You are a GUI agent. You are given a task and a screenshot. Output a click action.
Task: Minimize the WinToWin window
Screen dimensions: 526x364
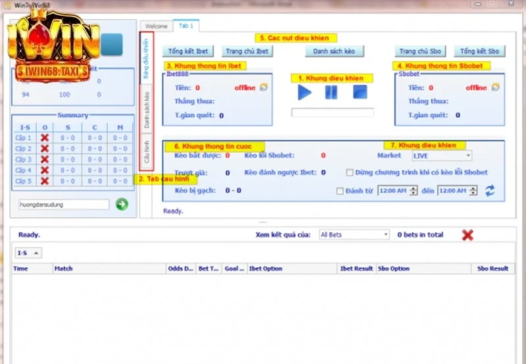pyautogui.click(x=478, y=4)
